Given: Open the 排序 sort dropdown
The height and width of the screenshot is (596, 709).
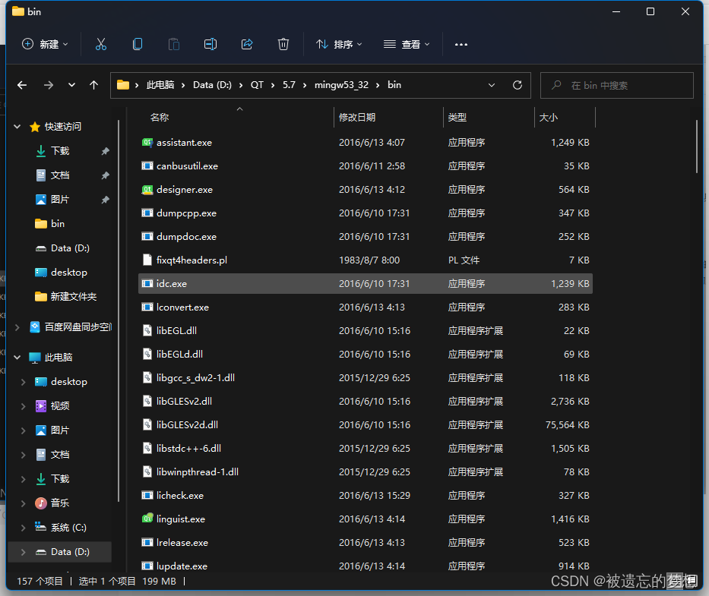Looking at the screenshot, I should 339,44.
